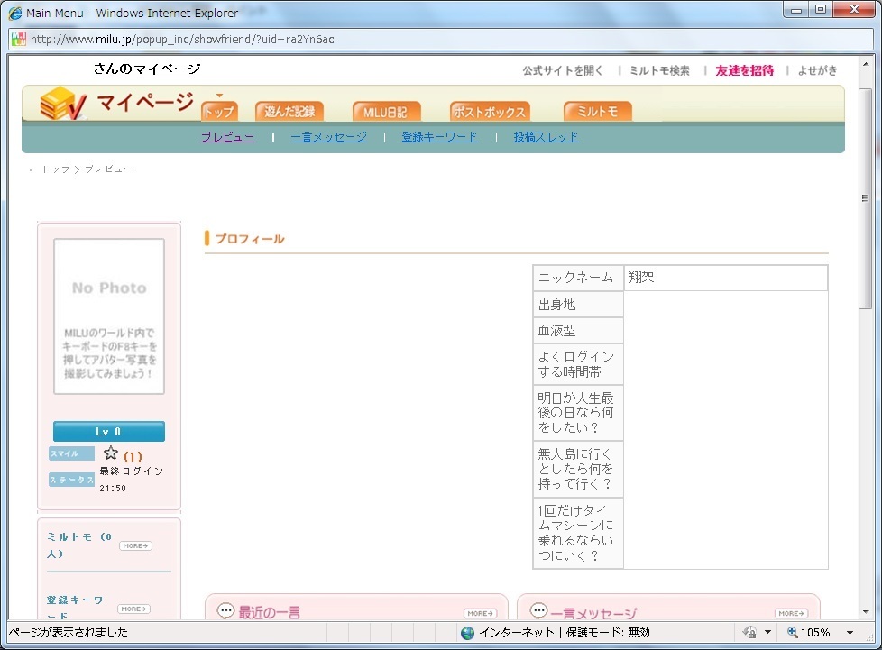Open the MILU日記 tab
This screenshot has width=882, height=650.
tap(385, 112)
